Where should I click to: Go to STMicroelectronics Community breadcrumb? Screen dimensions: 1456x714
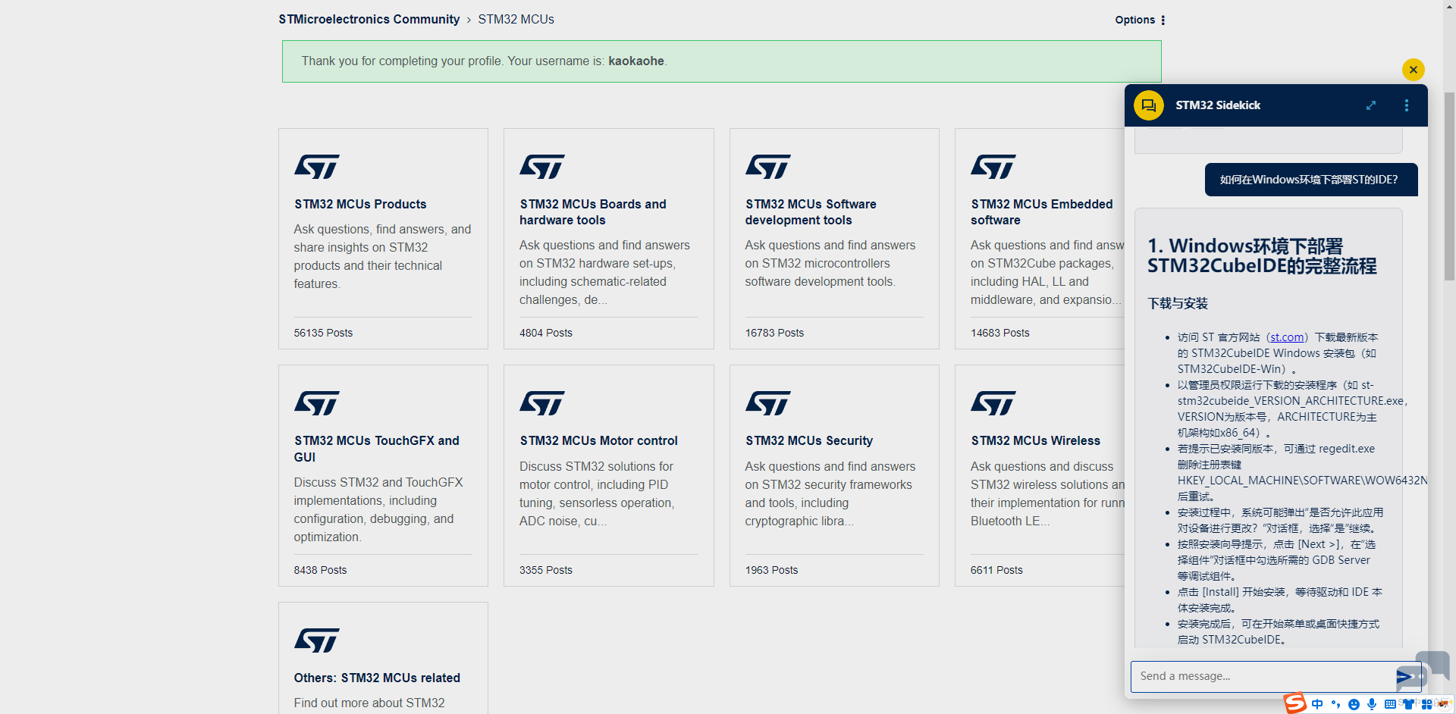pyautogui.click(x=369, y=20)
